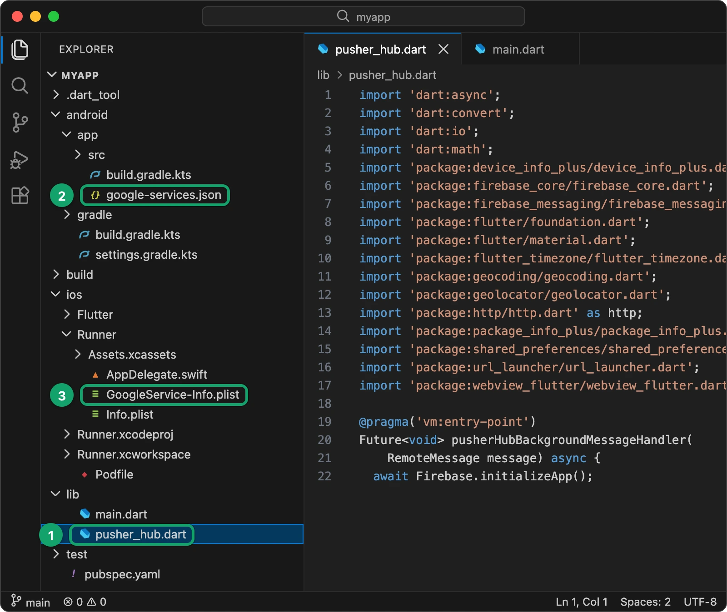Open the Extensions view icon
This screenshot has width=727, height=612.
tap(20, 195)
